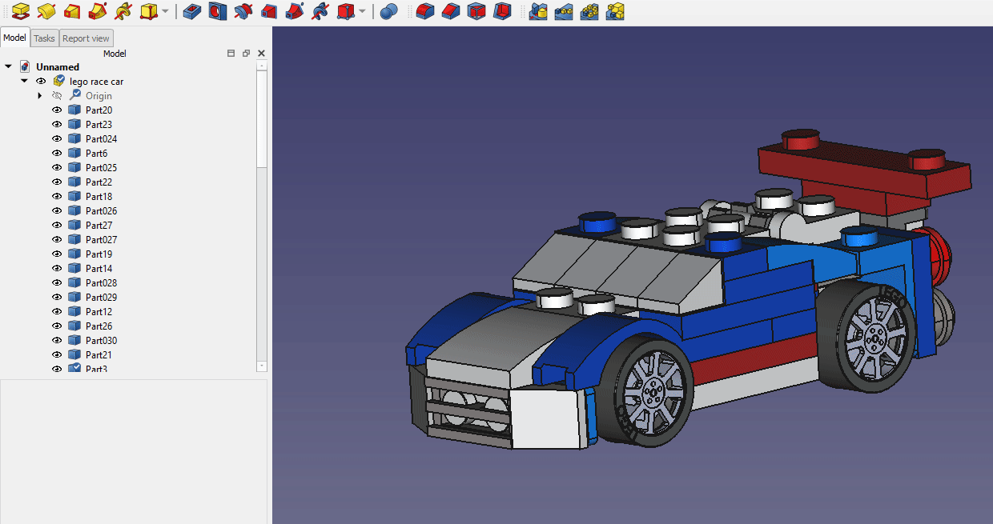This screenshot has height=524, width=993.
Task: Select the Revolution tool
Action: [x=46, y=11]
